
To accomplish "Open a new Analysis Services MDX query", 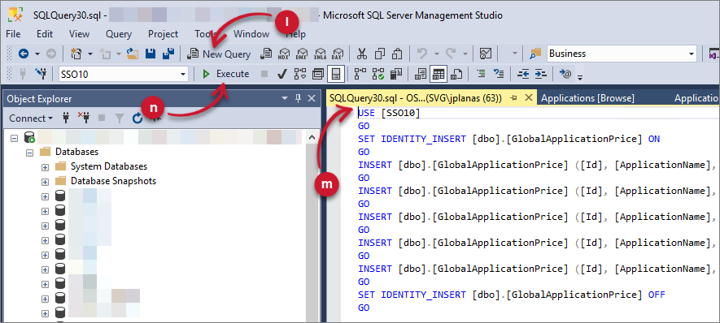I will point(284,54).
